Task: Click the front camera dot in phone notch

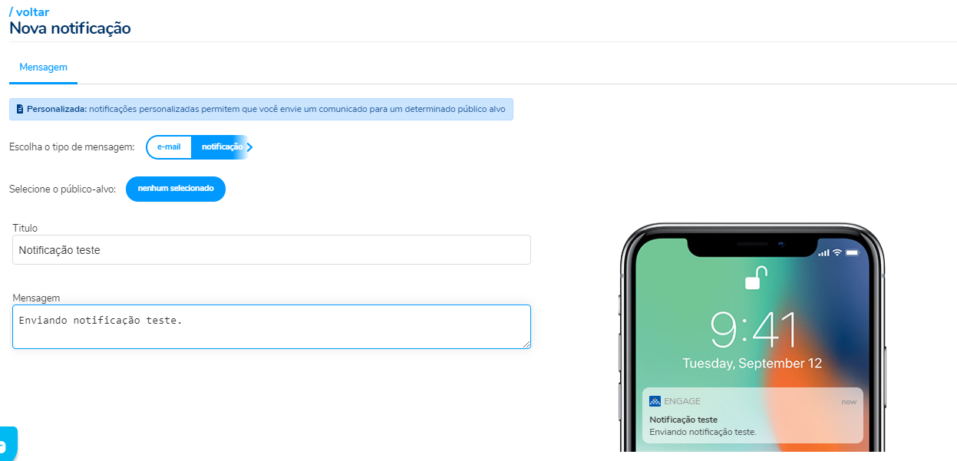Action: (780, 244)
